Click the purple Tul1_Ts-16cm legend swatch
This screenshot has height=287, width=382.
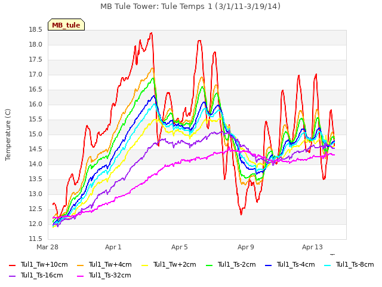(12, 276)
